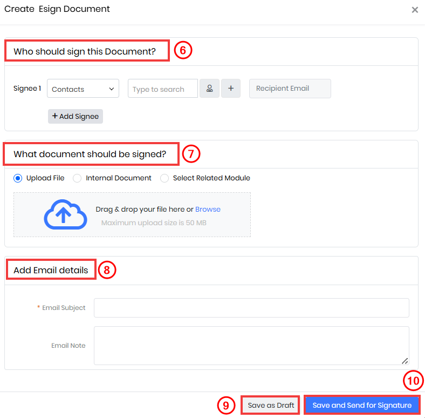Image resolution: width=425 pixels, height=418 pixels.
Task: Focus the Type to search field
Action: 163,89
